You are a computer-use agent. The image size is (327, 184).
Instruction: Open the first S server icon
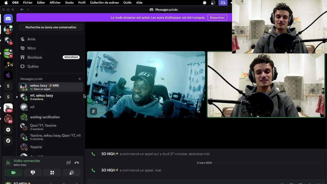click(8, 86)
